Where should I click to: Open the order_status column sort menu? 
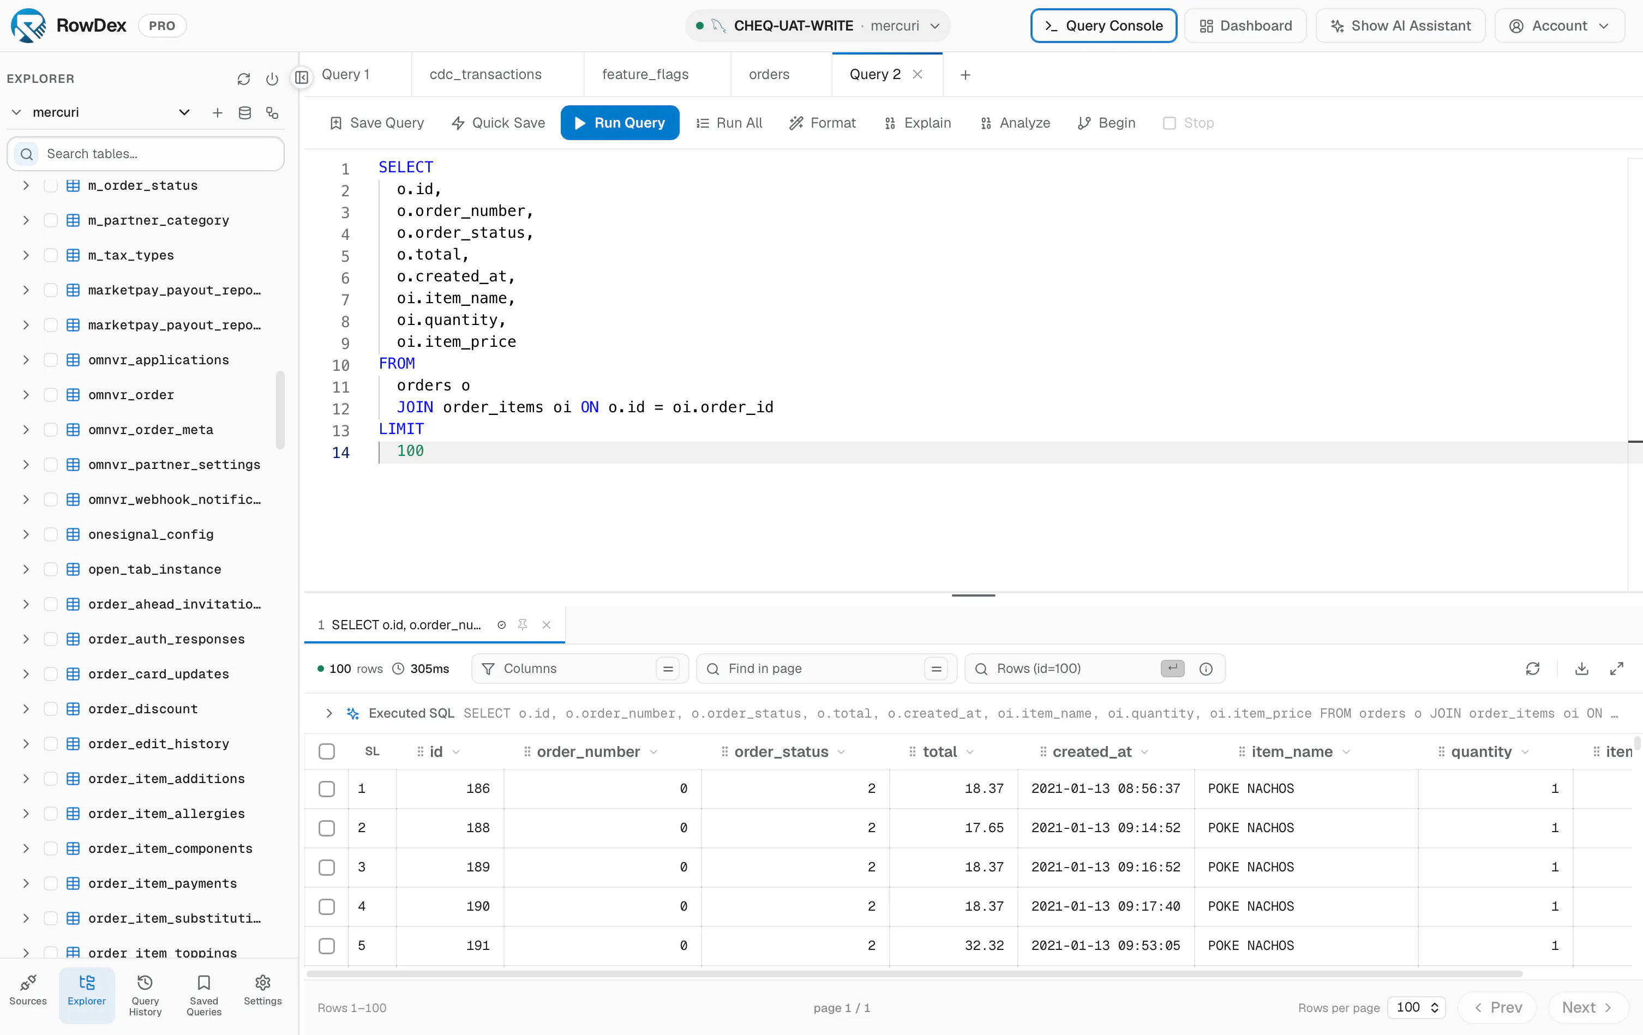[x=841, y=751]
